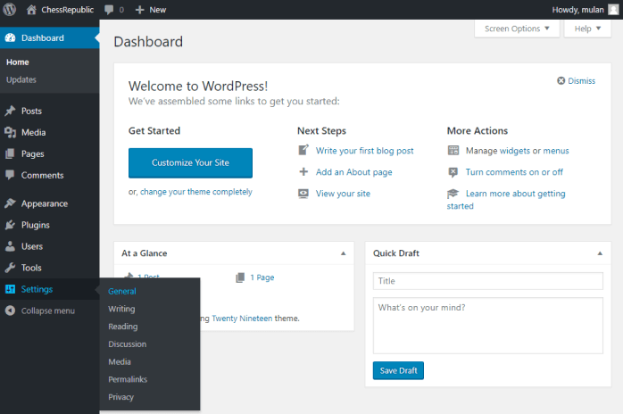Select Home under Dashboard
The width and height of the screenshot is (623, 414).
tap(18, 62)
